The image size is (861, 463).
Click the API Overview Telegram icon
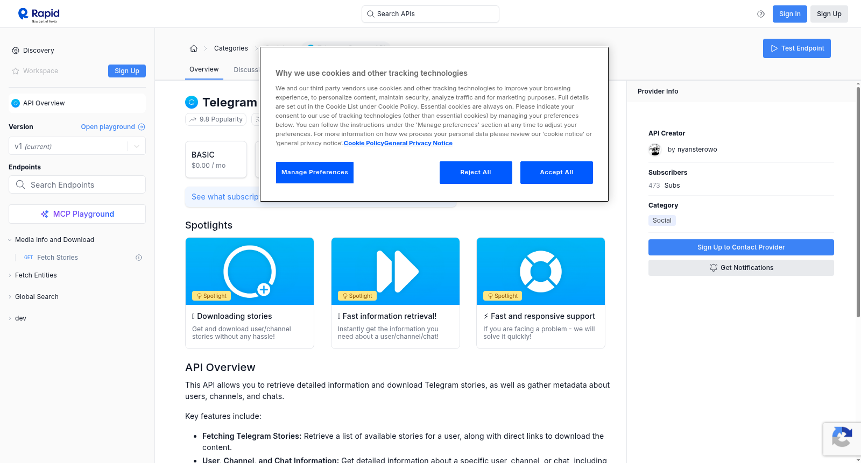pyautogui.click(x=16, y=103)
